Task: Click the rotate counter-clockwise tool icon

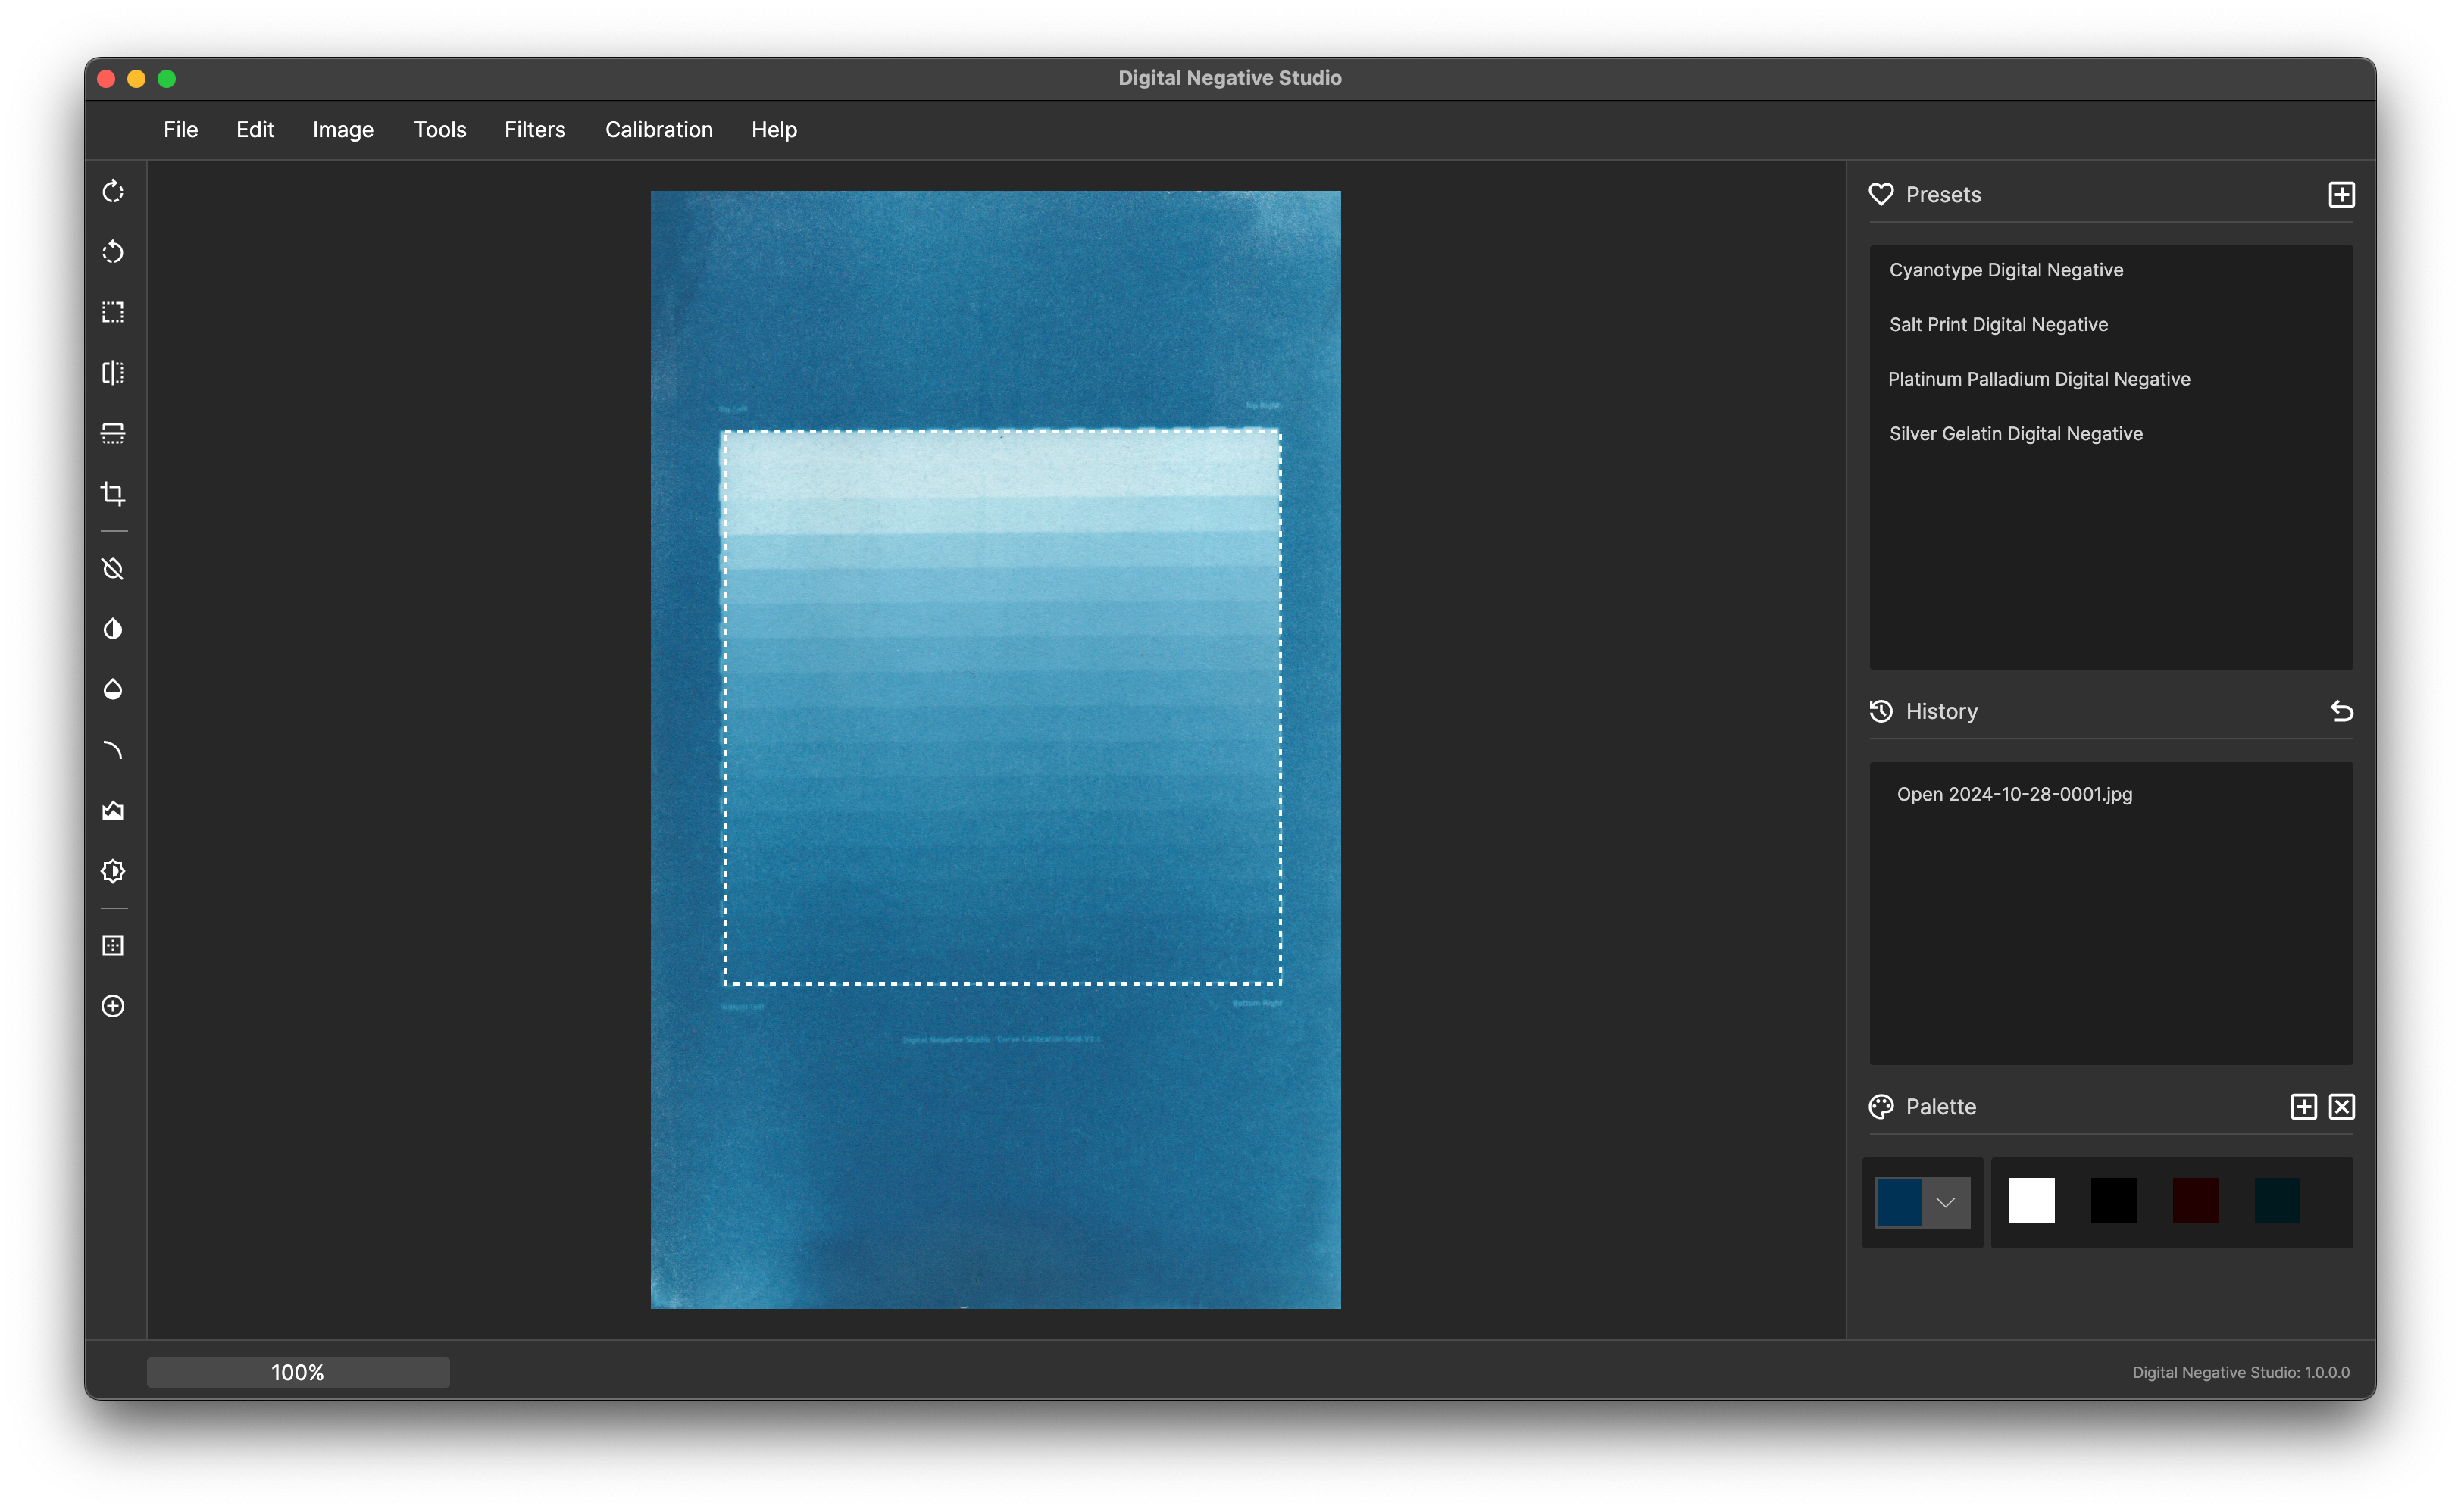Action: point(113,252)
